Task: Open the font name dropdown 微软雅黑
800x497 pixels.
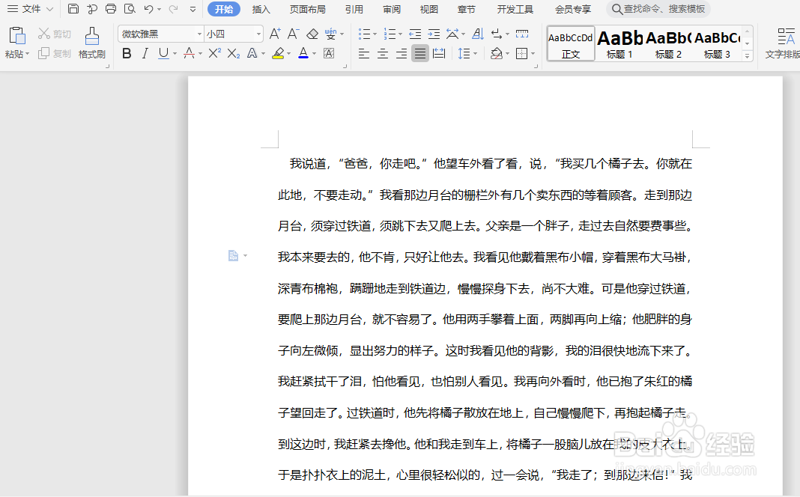Action: pyautogui.click(x=199, y=34)
